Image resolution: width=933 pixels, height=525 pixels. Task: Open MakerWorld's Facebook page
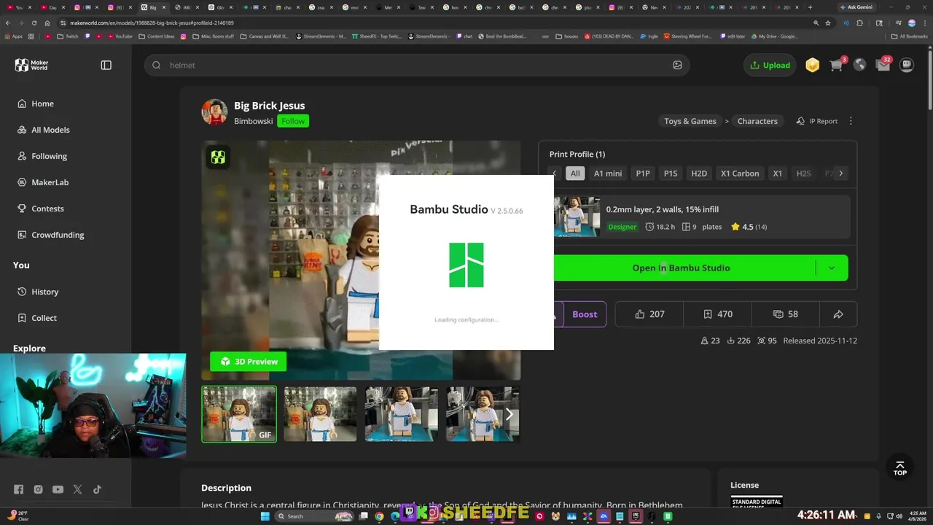[x=18, y=489]
